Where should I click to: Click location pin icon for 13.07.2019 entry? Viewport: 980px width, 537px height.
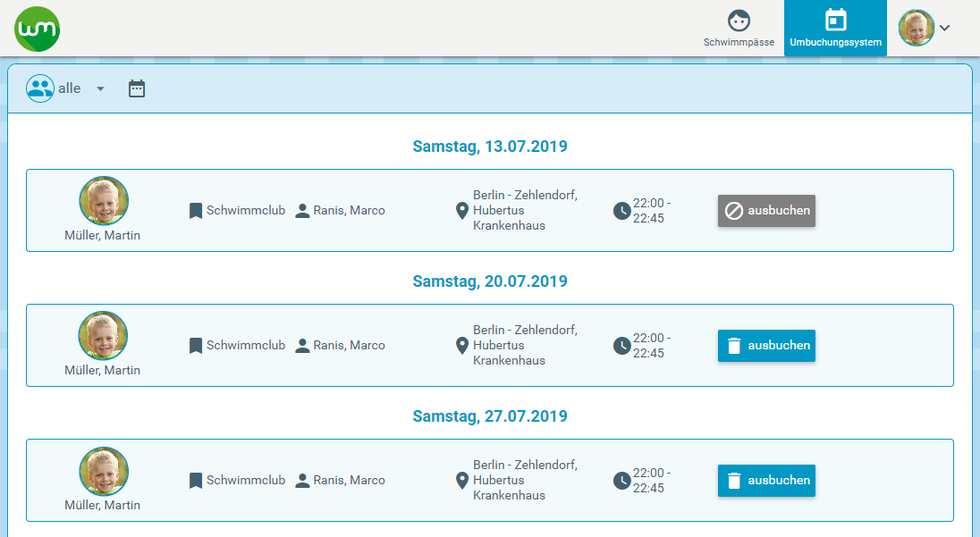point(462,211)
